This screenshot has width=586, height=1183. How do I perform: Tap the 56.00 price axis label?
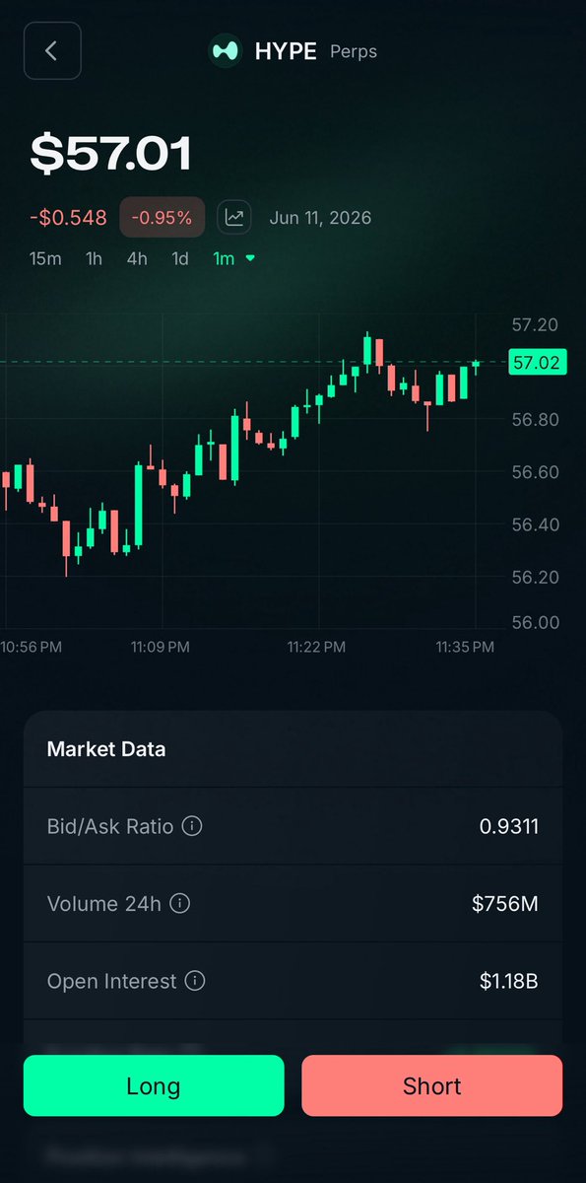pyautogui.click(x=535, y=623)
